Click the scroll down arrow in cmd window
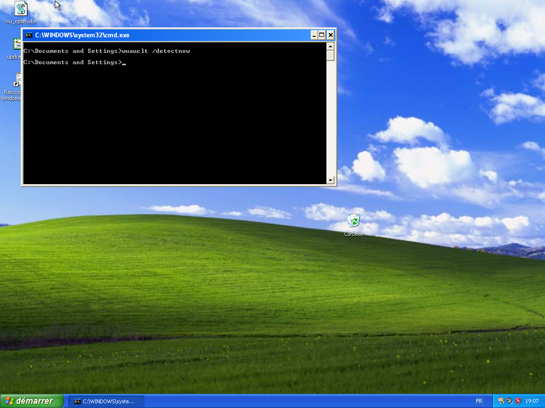 tap(331, 180)
